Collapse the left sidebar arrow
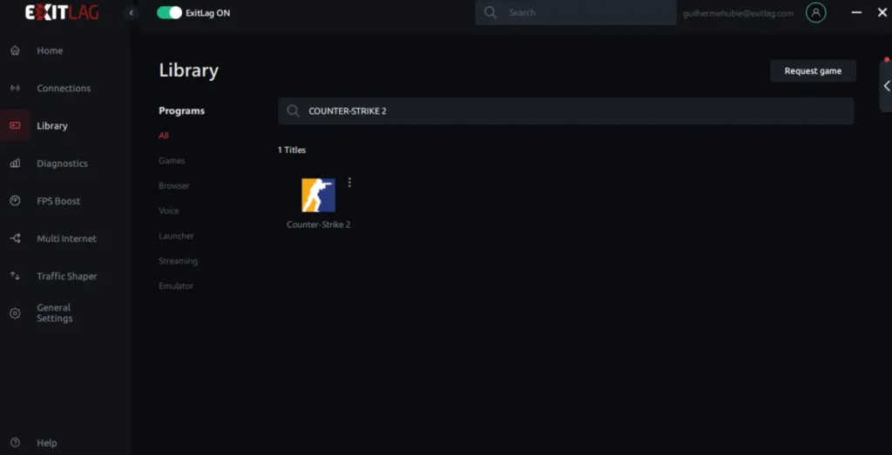 pyautogui.click(x=131, y=13)
